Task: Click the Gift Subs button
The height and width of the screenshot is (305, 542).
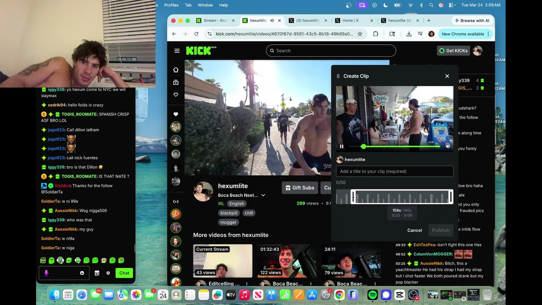Action: coord(300,188)
